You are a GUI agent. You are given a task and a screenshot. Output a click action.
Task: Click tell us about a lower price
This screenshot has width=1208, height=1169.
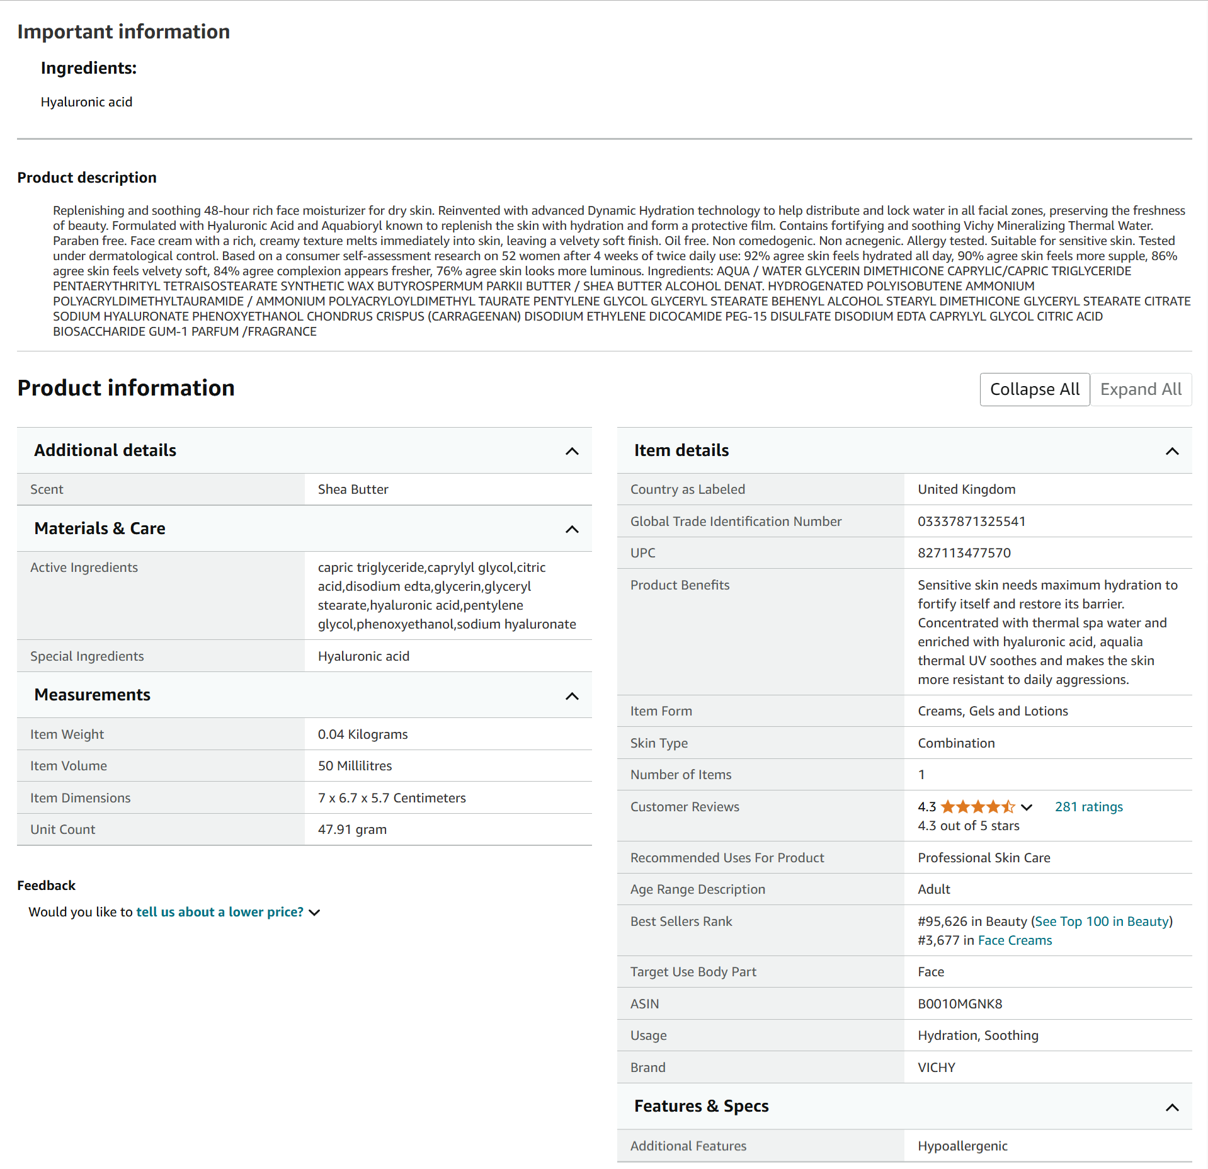click(x=220, y=912)
